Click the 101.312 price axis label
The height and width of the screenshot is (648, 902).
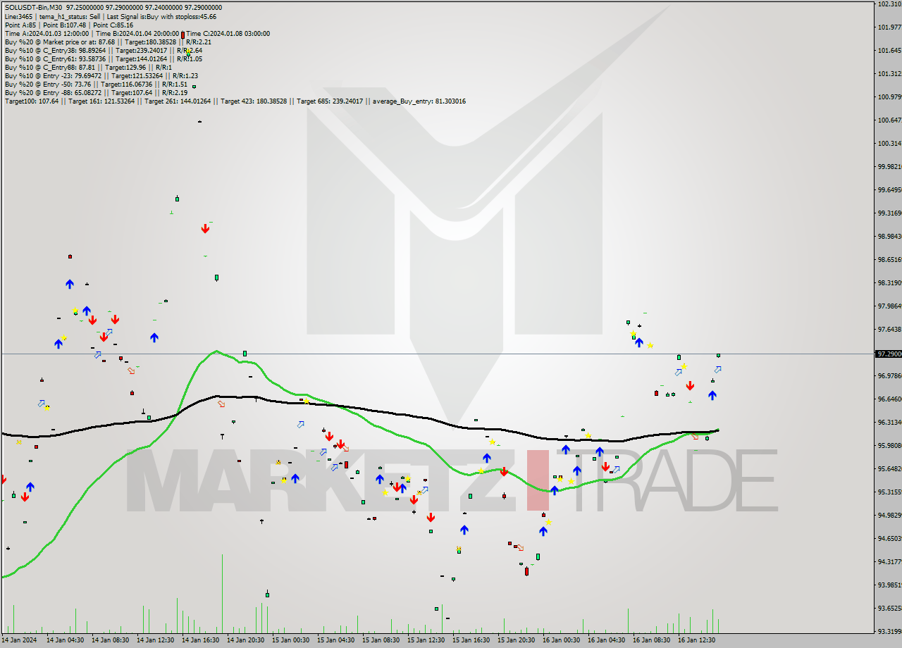click(889, 74)
